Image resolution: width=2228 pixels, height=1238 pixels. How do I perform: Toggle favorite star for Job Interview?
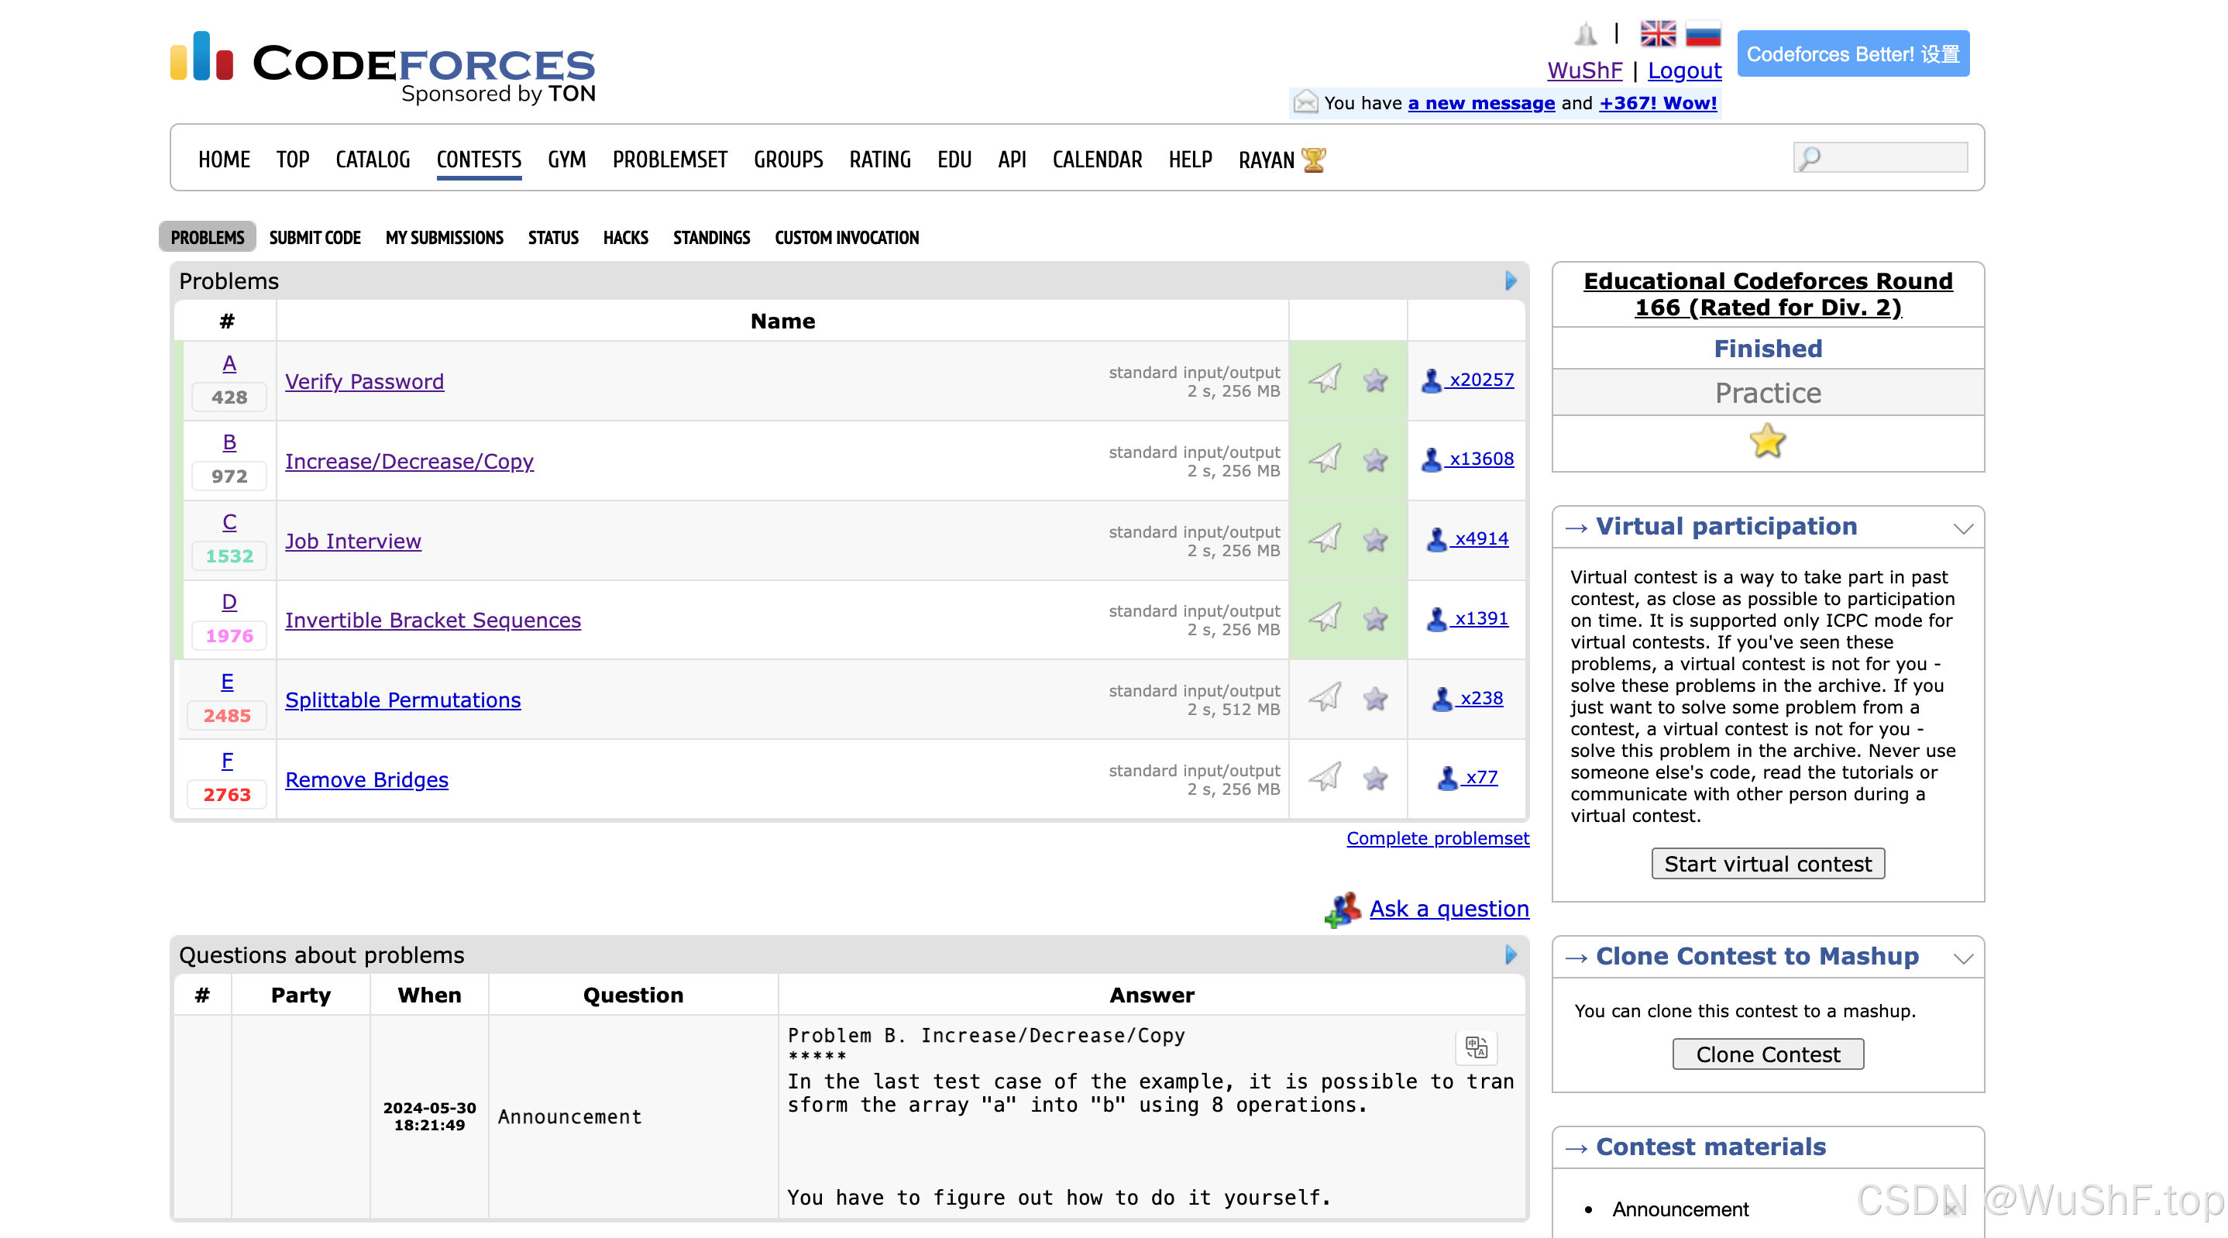click(1375, 539)
